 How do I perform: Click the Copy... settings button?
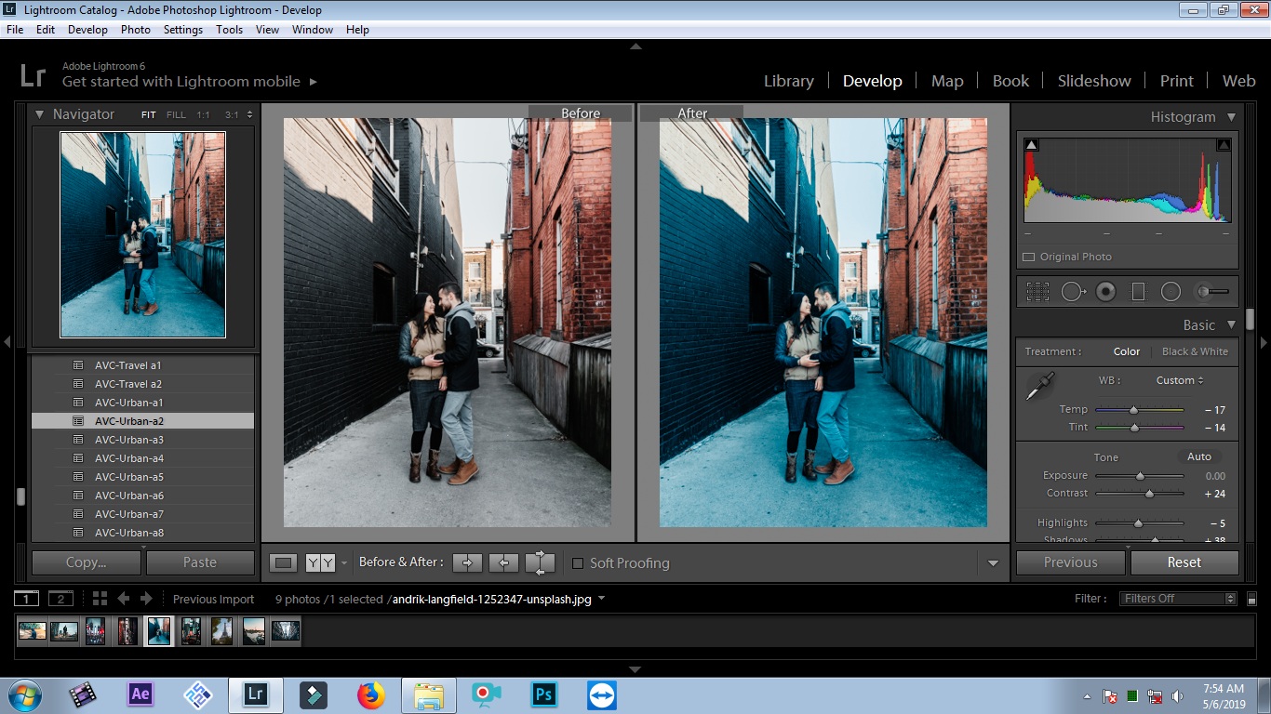(87, 562)
